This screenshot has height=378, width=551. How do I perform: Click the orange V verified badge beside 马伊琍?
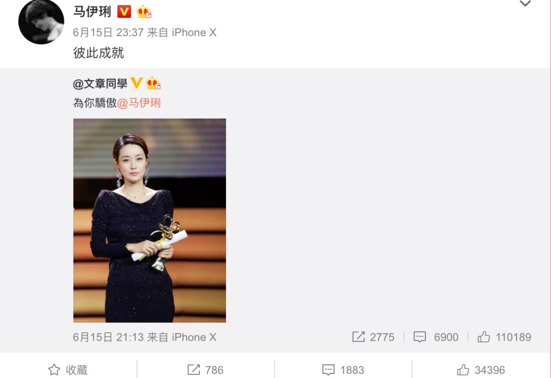click(x=124, y=12)
